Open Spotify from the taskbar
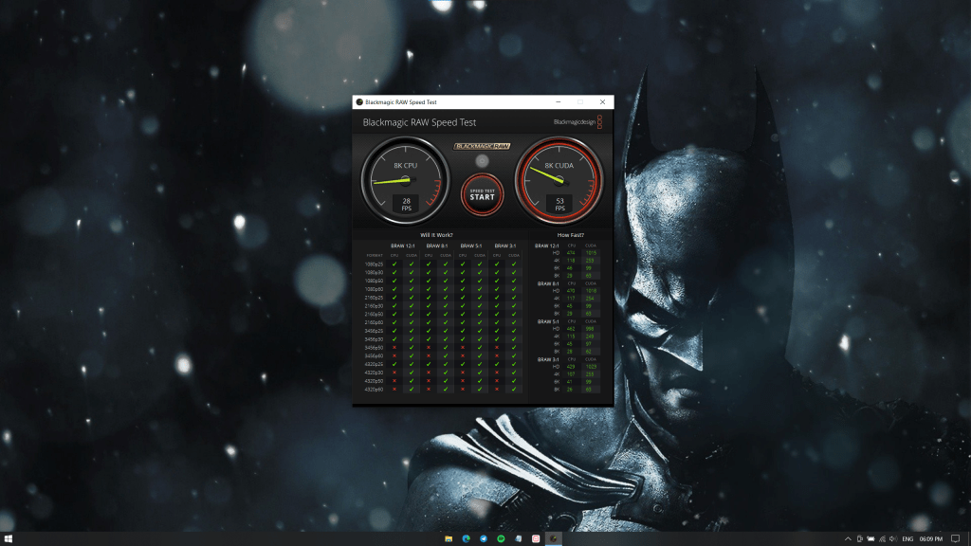This screenshot has width=971, height=546. point(501,538)
